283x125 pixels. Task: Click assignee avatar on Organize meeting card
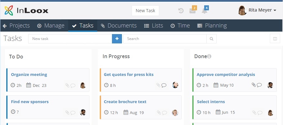[x=83, y=85]
